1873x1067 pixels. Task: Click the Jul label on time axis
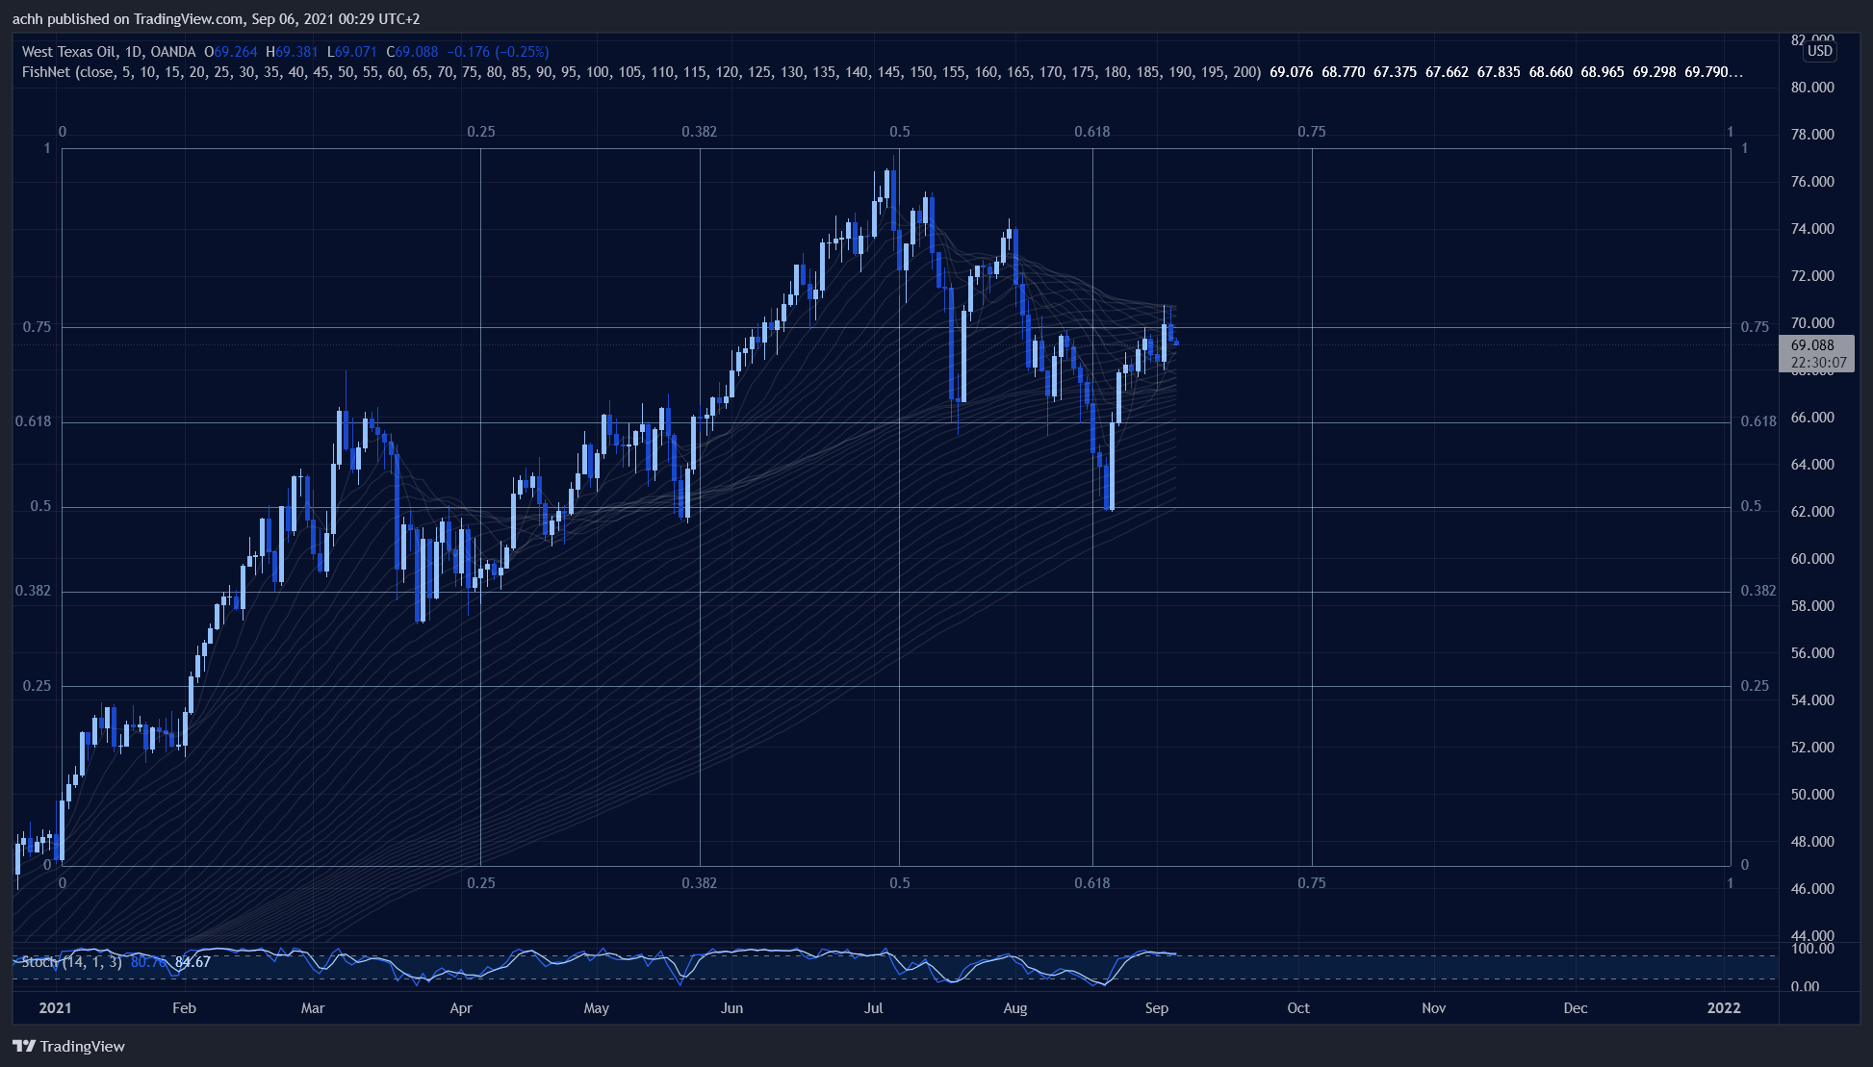[873, 1008]
